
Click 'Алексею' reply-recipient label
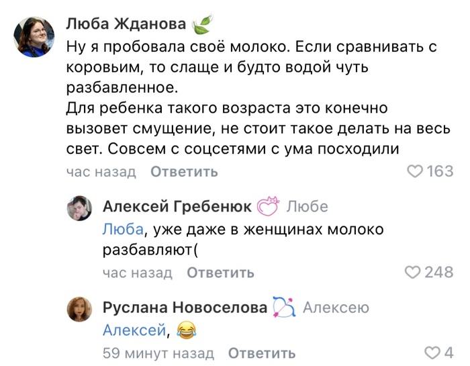[x=336, y=308]
